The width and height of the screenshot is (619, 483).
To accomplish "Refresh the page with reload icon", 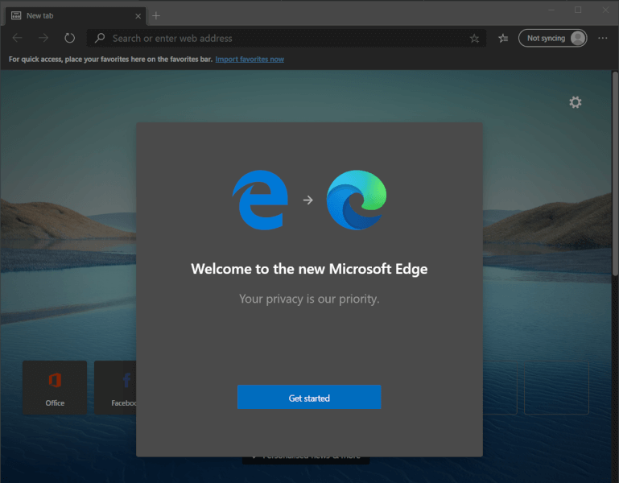I will [x=70, y=38].
